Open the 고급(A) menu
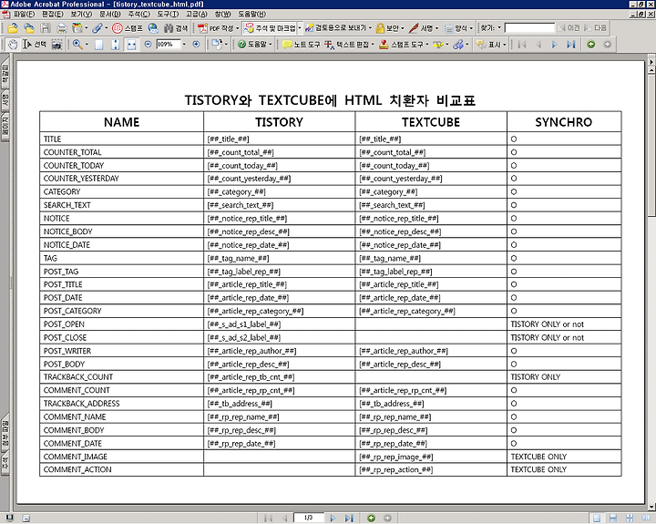This screenshot has height=524, width=656. pyautogui.click(x=197, y=15)
